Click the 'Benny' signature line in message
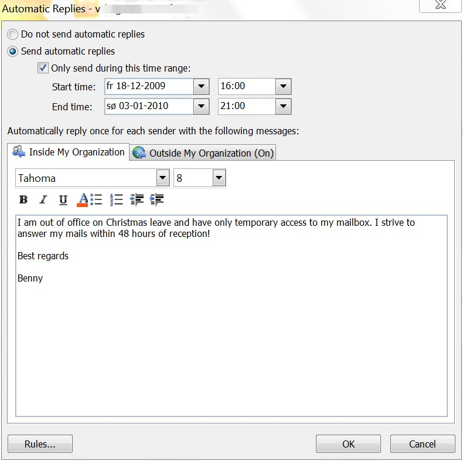463x461 pixels. point(30,279)
